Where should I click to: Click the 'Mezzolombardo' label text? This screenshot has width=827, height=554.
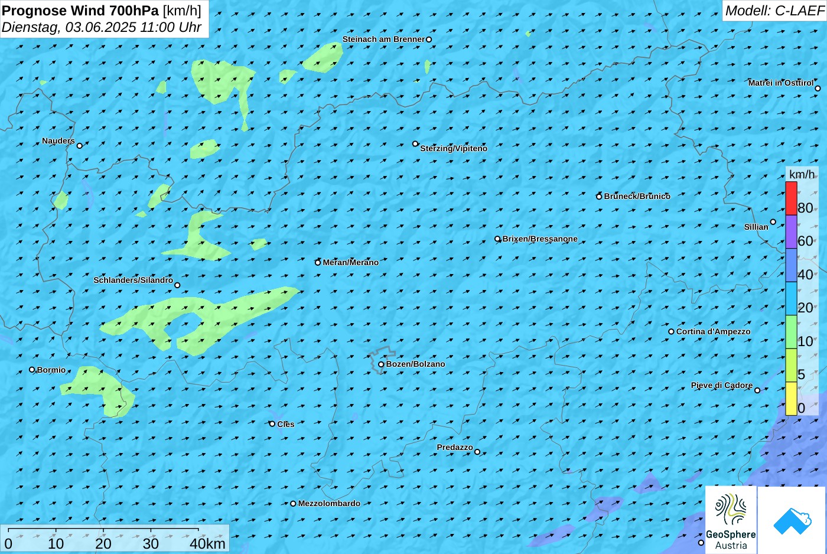329,504
